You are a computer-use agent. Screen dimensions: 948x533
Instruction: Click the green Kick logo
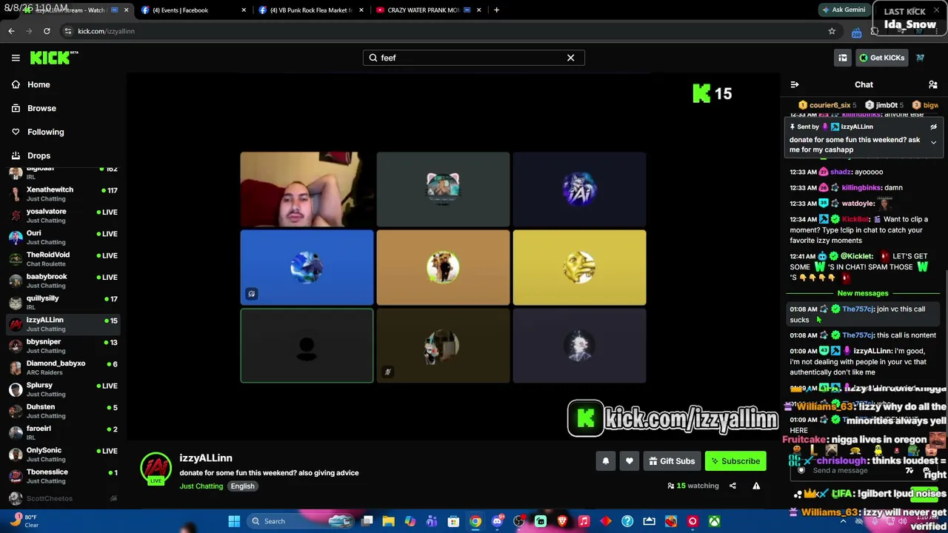(x=54, y=58)
